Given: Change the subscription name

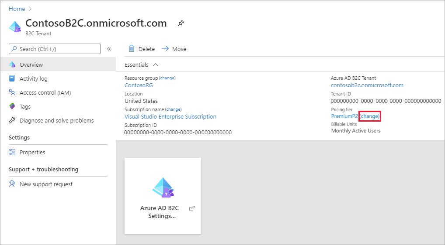Looking at the screenshot, I should (x=174, y=109).
